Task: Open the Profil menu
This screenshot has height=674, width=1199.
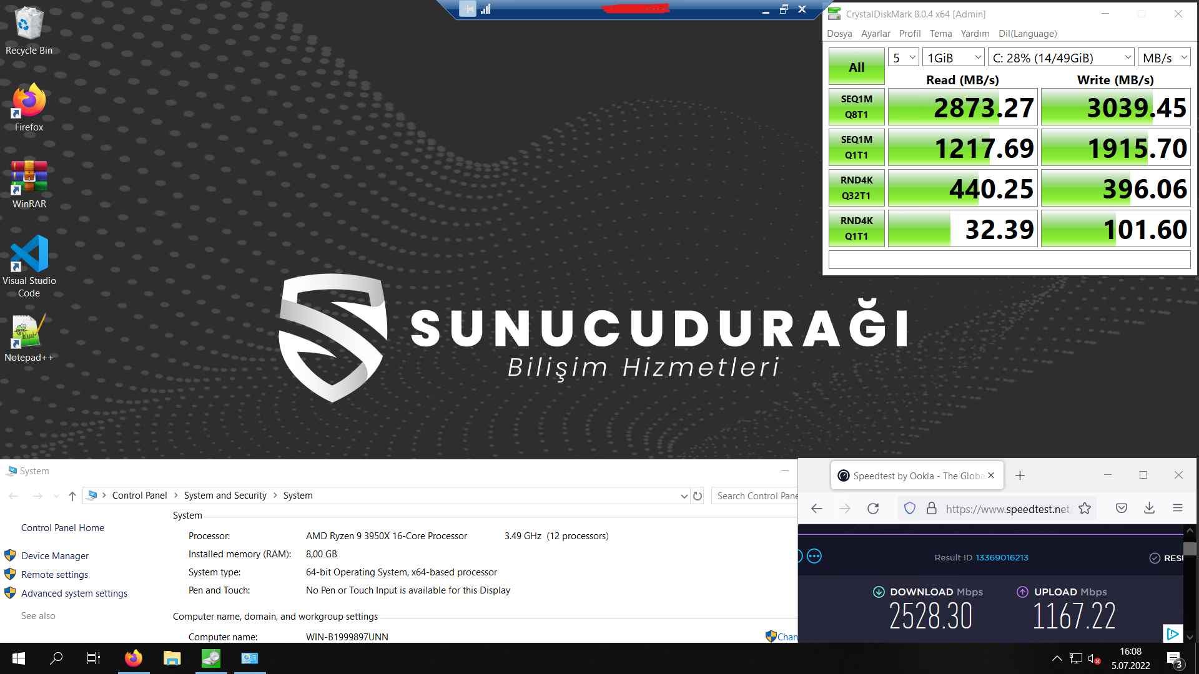Action: [910, 34]
